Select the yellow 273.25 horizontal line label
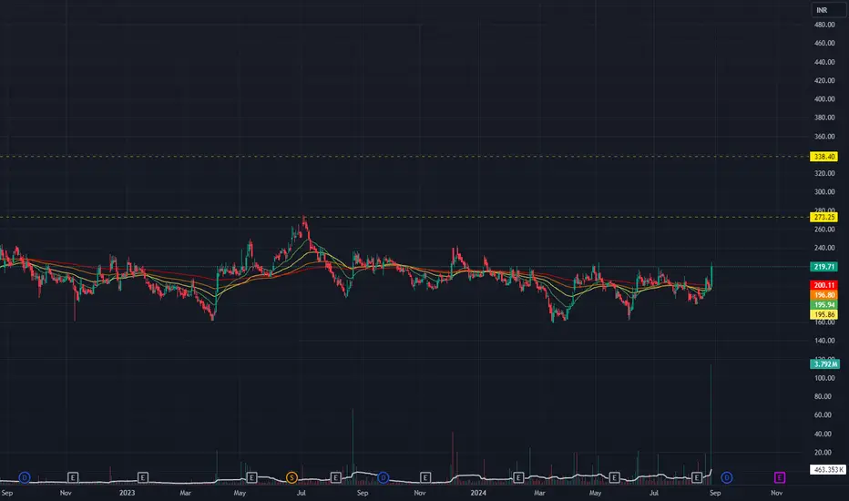The width and height of the screenshot is (849, 501). (824, 217)
